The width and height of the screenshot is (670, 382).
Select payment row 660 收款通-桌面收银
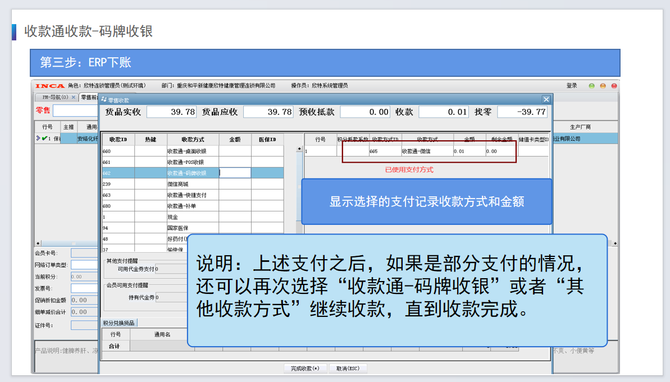click(x=193, y=151)
